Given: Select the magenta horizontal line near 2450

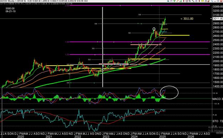Looking at the screenshot, I should click(x=140, y=42).
